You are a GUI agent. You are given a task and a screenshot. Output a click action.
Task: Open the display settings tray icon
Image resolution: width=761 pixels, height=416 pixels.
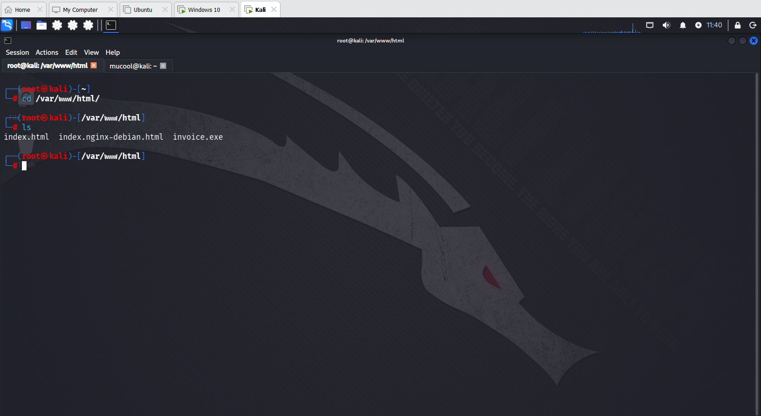tap(650, 25)
